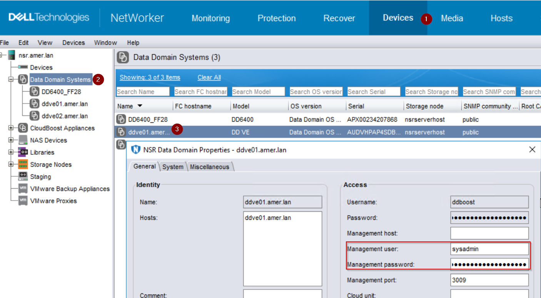Sort the table by the Storage node column
Viewport: 541px width, 298px height.
432,106
